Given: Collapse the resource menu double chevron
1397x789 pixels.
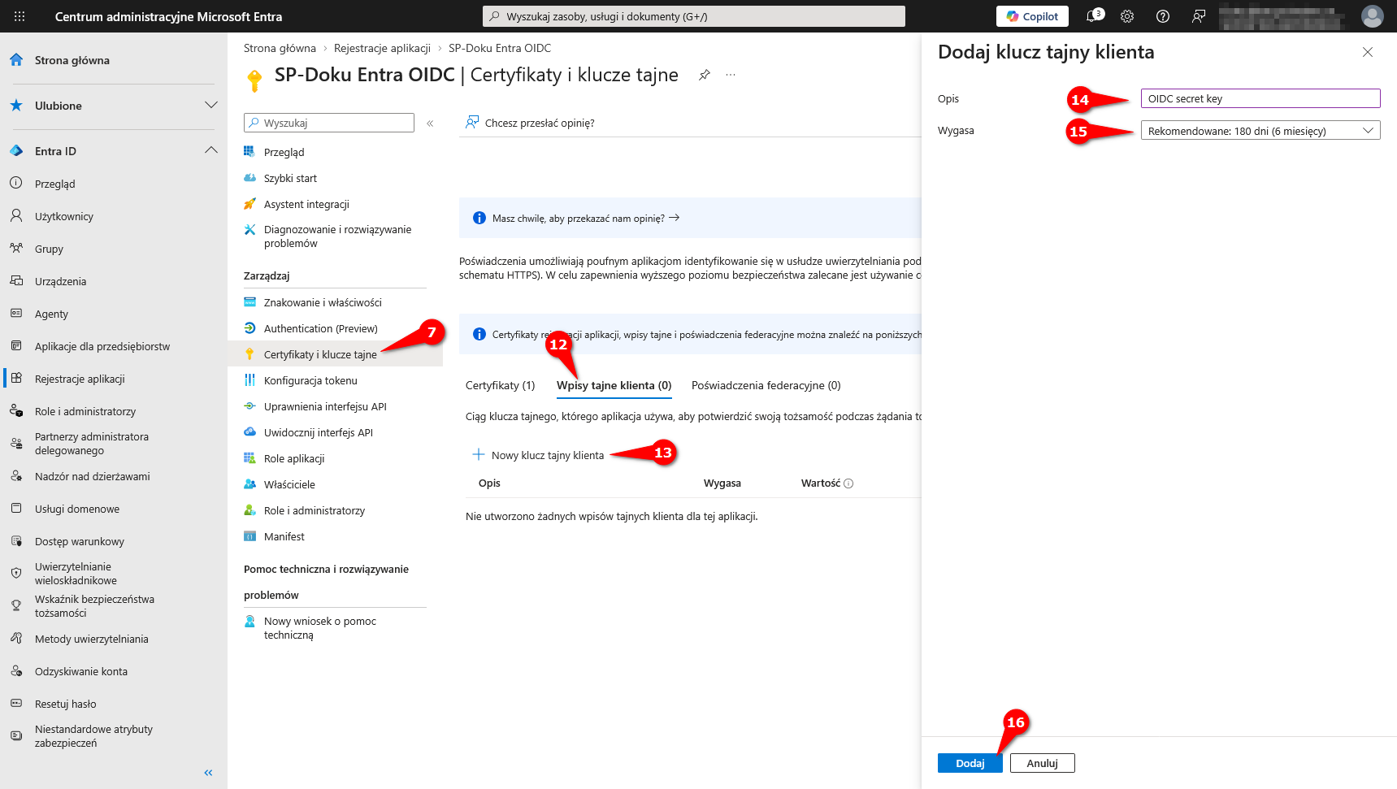Looking at the screenshot, I should (430, 124).
